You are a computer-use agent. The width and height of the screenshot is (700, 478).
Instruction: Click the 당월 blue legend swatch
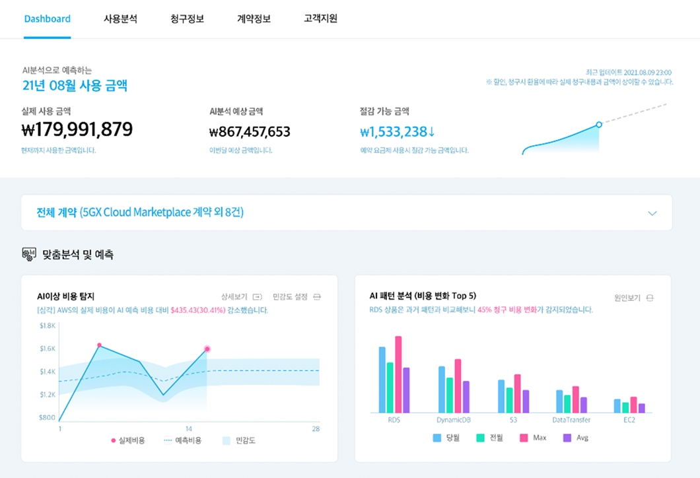tap(437, 438)
